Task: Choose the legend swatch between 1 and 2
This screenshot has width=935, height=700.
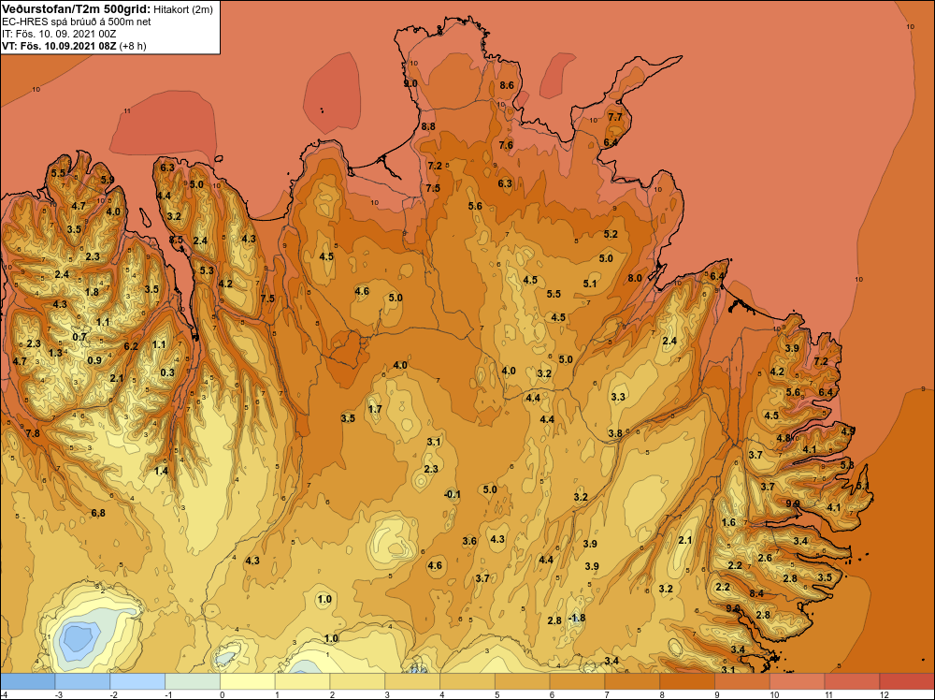Action: (x=302, y=681)
